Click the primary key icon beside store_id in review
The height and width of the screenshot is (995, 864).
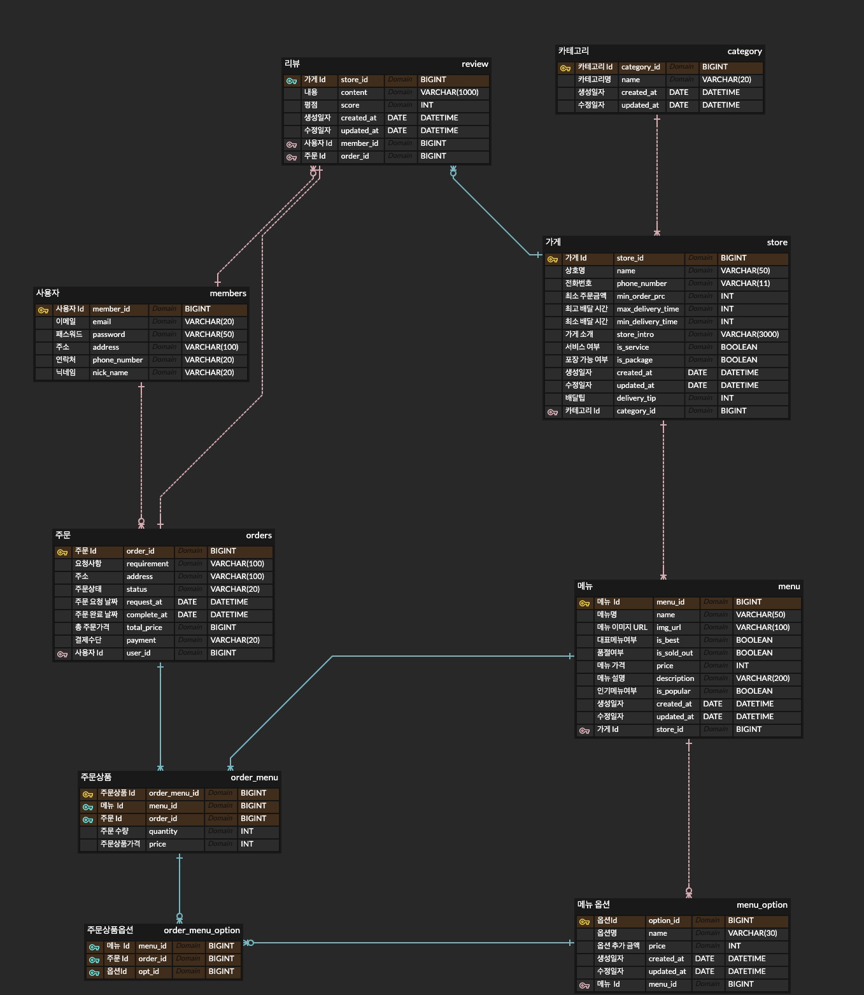(292, 80)
